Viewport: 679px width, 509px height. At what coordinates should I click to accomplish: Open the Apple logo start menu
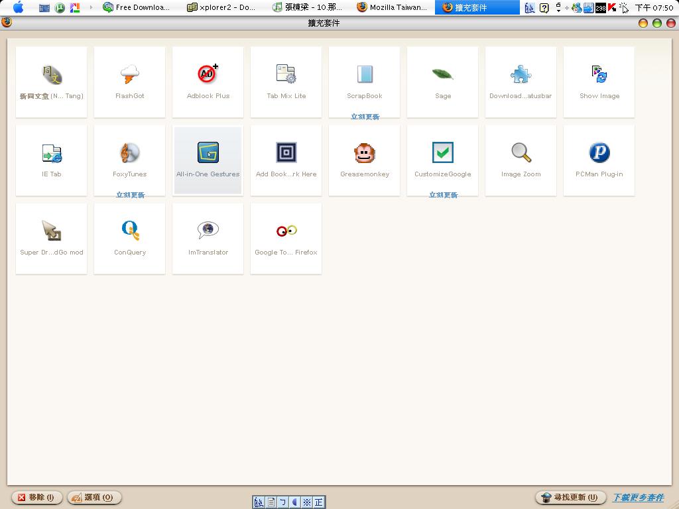click(18, 7)
